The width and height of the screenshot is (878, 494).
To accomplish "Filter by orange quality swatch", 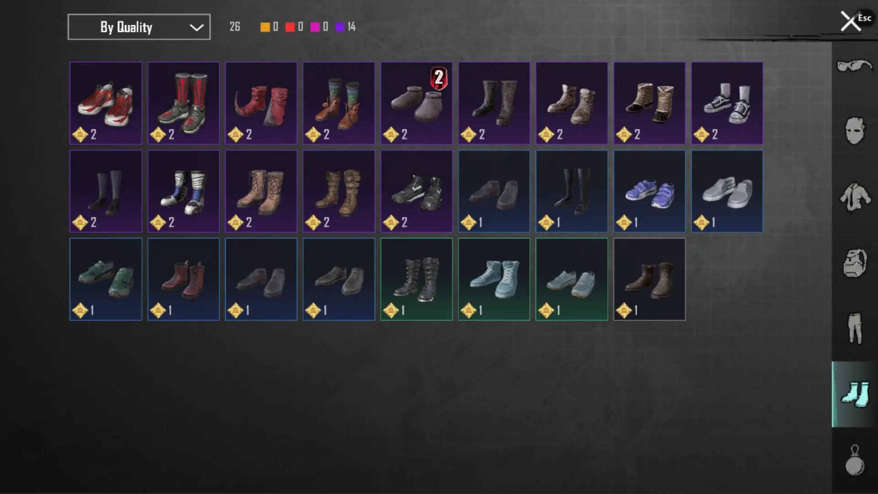I will pos(265,27).
